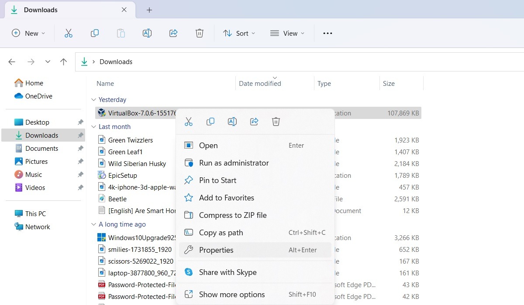This screenshot has height=305, width=524.
Task: Expand the recent locations chevron
Action: coord(48,61)
